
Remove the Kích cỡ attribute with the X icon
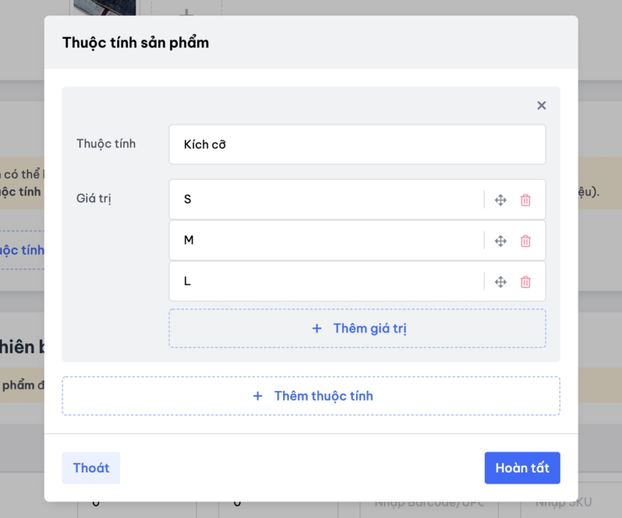pos(541,106)
